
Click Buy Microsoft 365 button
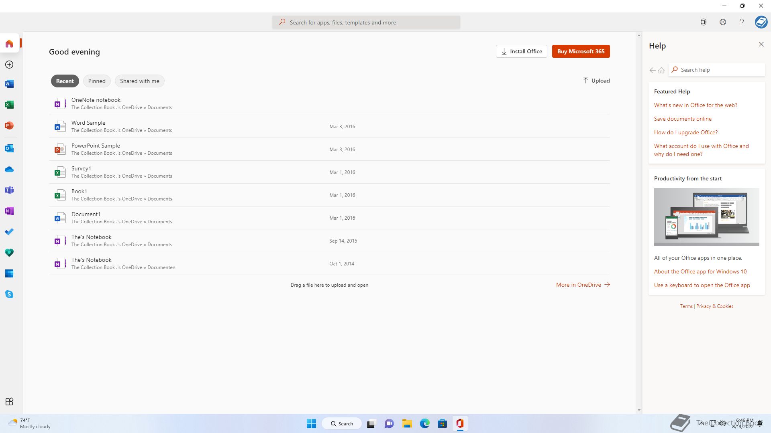pyautogui.click(x=581, y=51)
